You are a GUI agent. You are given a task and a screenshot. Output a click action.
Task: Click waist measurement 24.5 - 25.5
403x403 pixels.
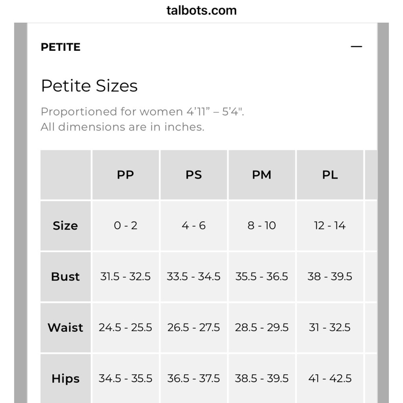coord(125,327)
